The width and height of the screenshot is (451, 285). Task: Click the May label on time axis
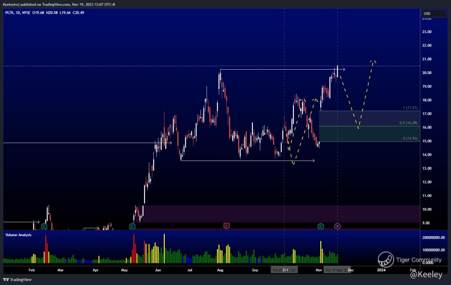124,270
